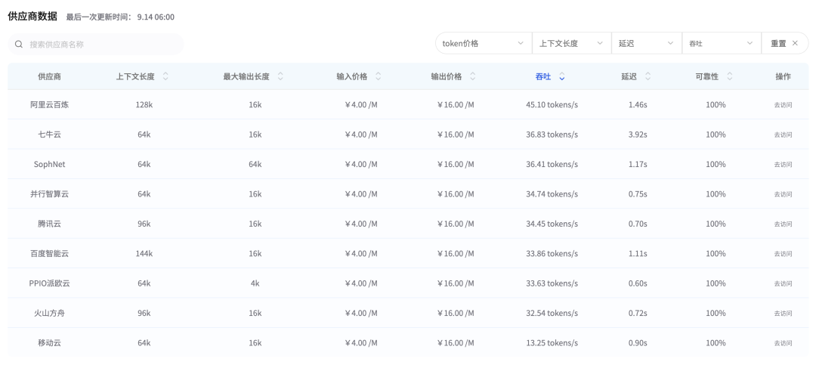
Task: Open the 延迟 filter dropdown
Action: (646, 43)
